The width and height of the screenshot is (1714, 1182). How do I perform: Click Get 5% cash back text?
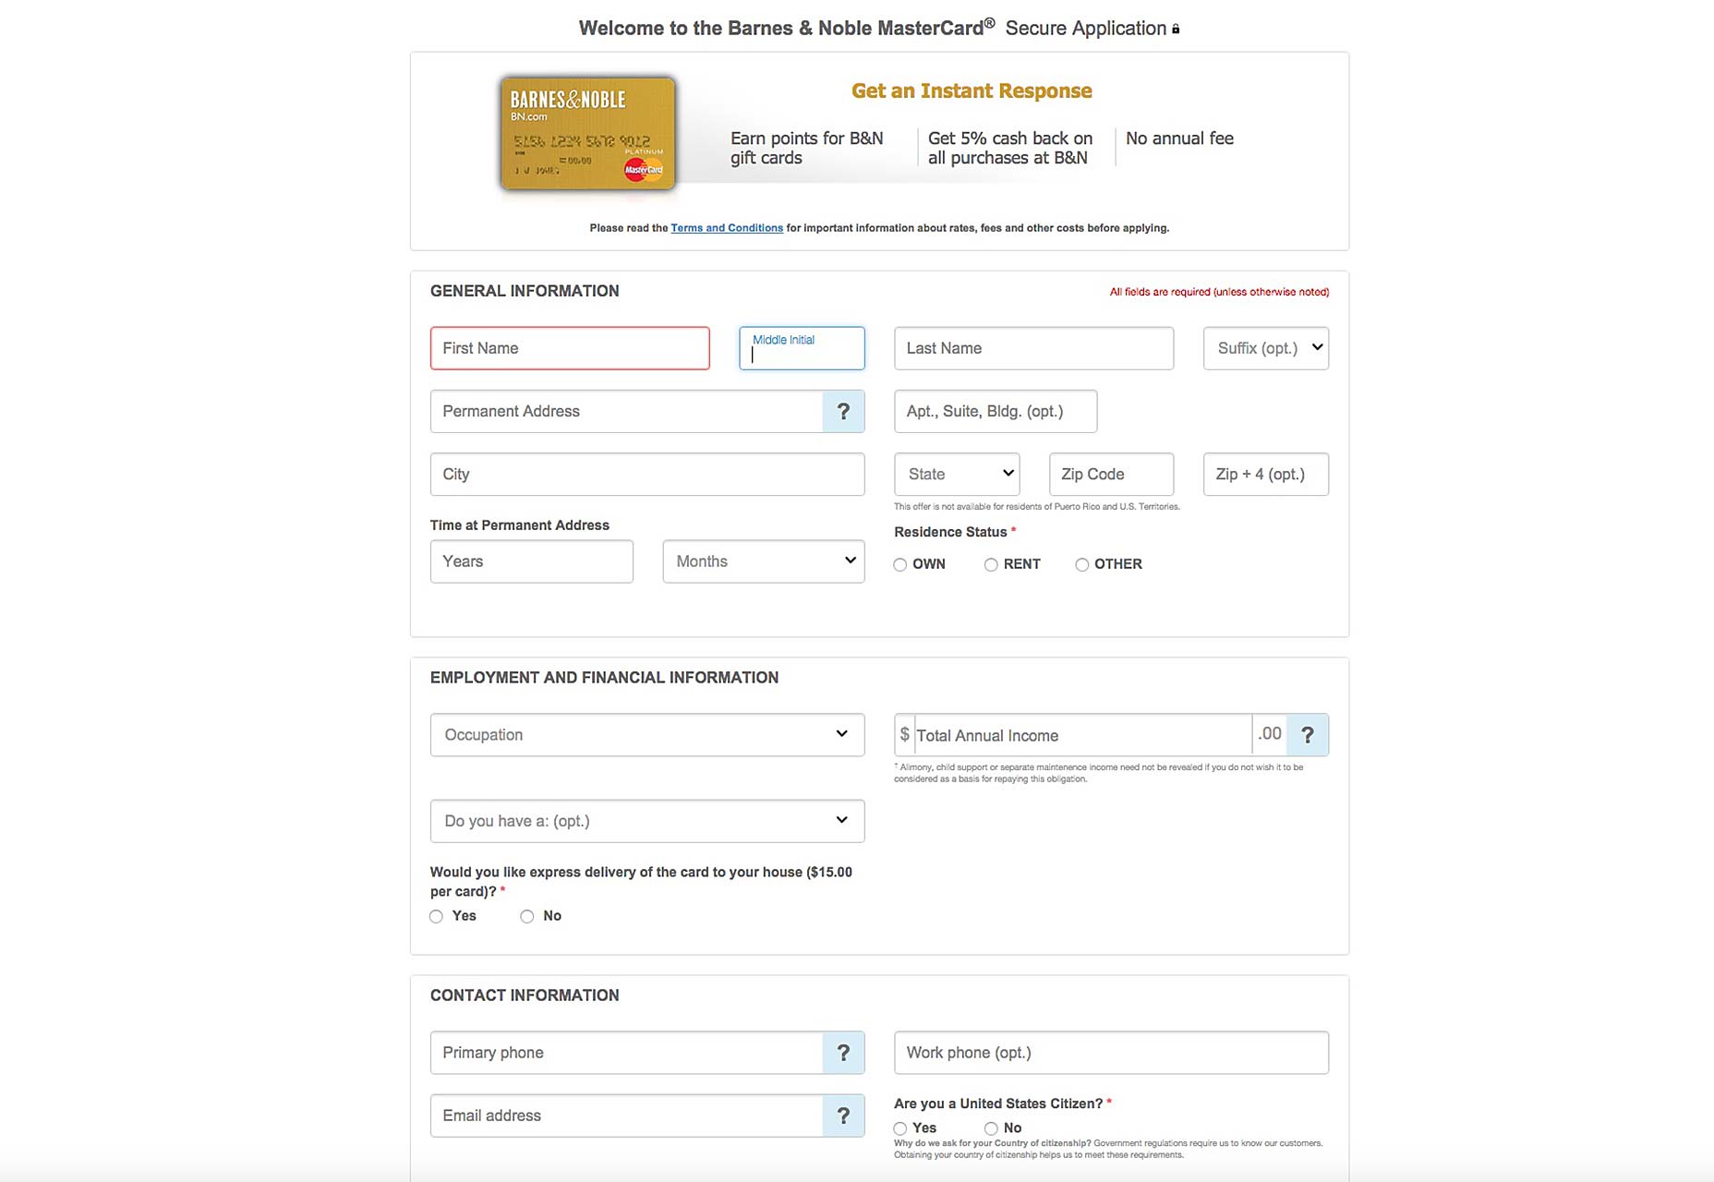click(x=1009, y=148)
